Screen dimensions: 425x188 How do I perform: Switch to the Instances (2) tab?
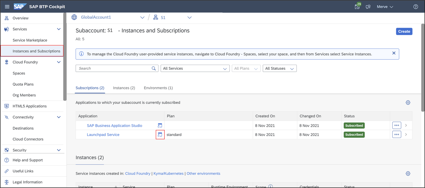pos(124,88)
